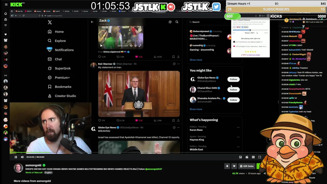Click the back arrow beside Zack
The width and height of the screenshot is (327, 184).
(92, 22)
